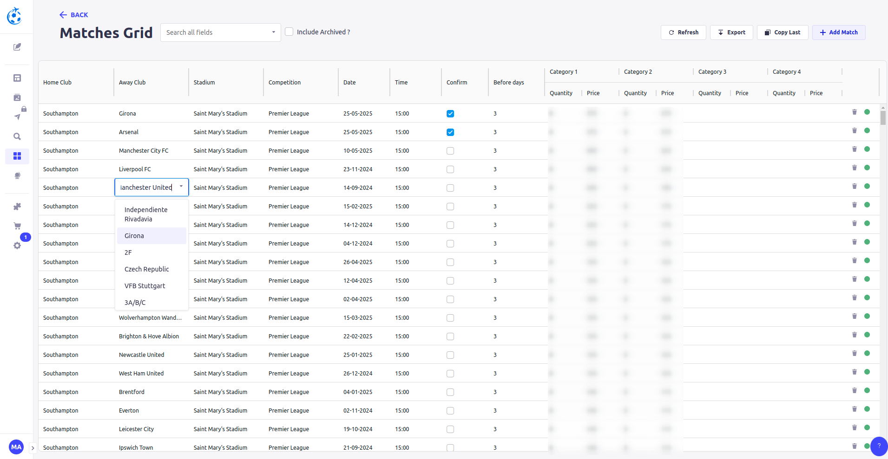Uncheck Confirm for the Girona match

click(450, 114)
